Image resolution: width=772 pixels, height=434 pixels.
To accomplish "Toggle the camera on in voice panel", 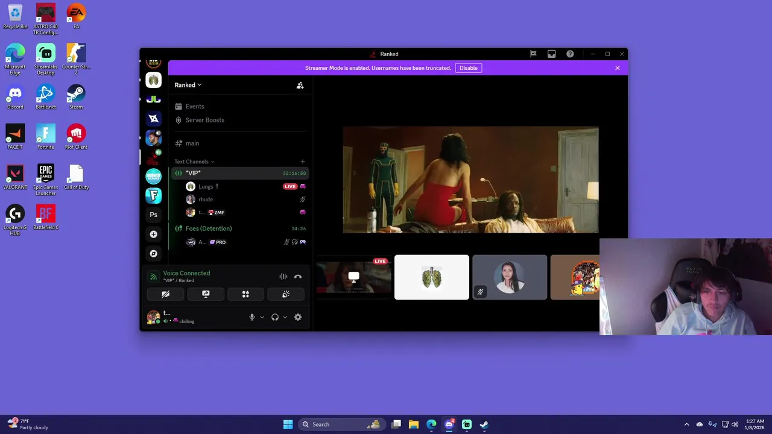I will pyautogui.click(x=166, y=294).
